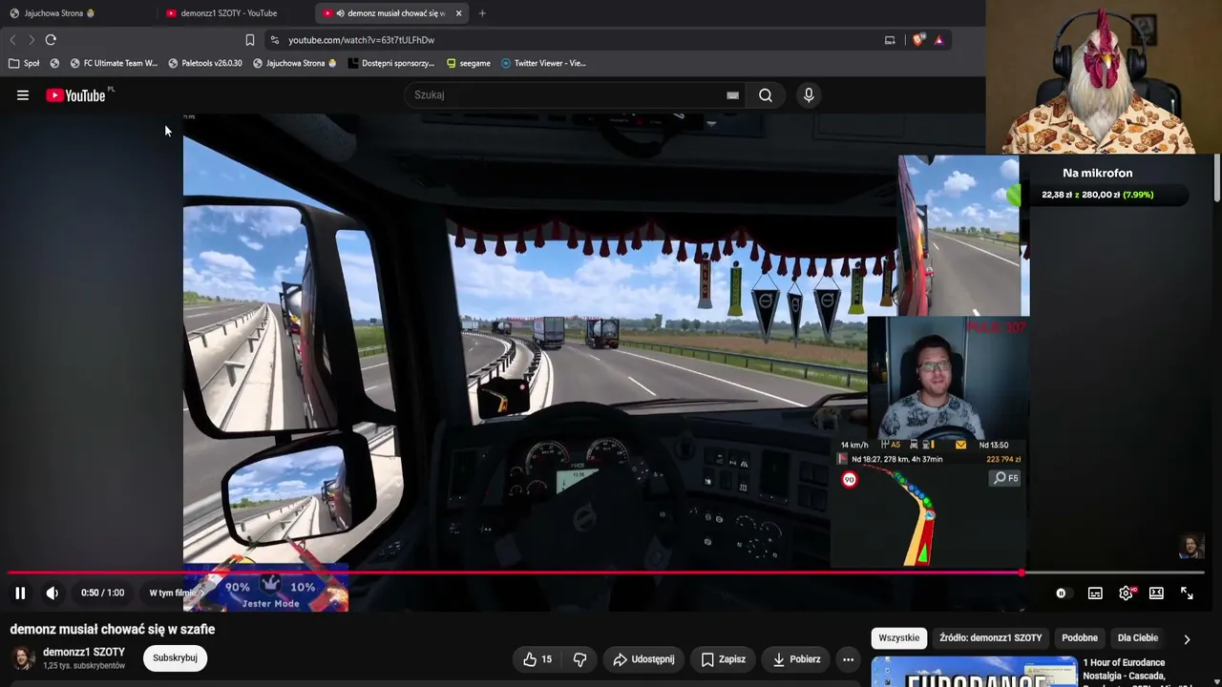
Task: Bookmark this page from the address bar
Action: click(250, 40)
